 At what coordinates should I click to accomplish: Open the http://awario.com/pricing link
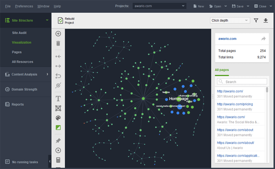click(235, 104)
